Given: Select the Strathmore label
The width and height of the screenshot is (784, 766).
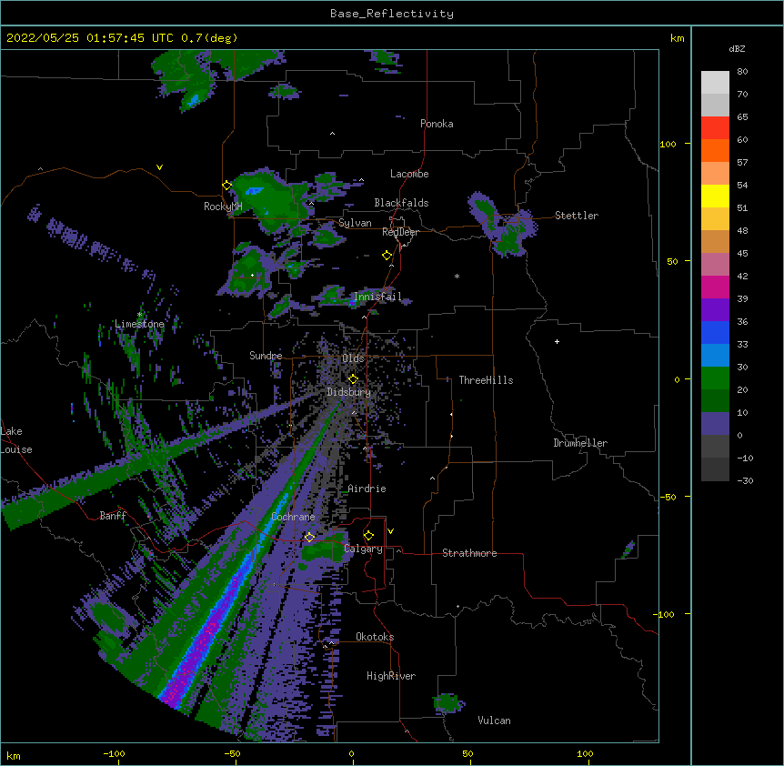Looking at the screenshot, I should [x=469, y=553].
